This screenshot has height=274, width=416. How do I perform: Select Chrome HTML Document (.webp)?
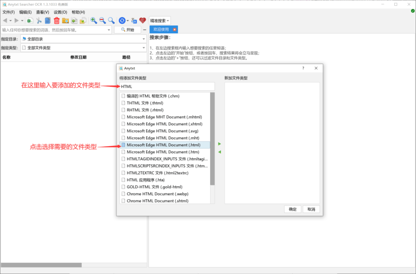click(165, 194)
